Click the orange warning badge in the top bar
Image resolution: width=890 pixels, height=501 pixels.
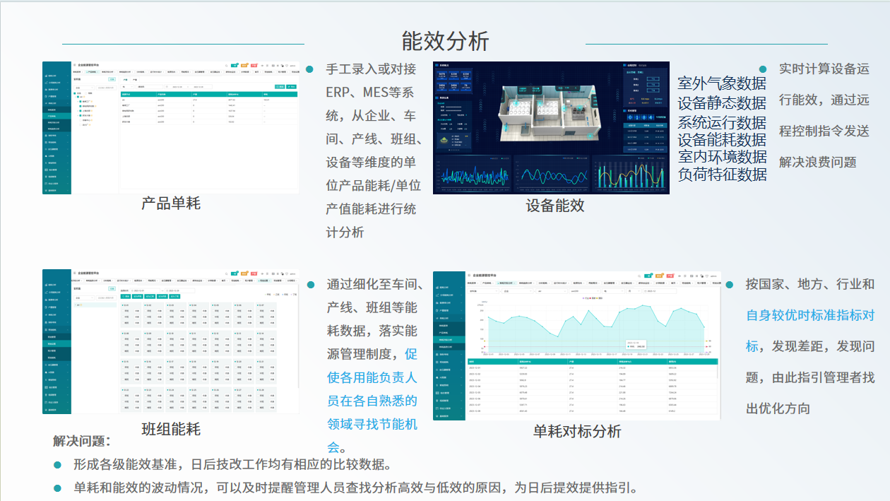(245, 66)
